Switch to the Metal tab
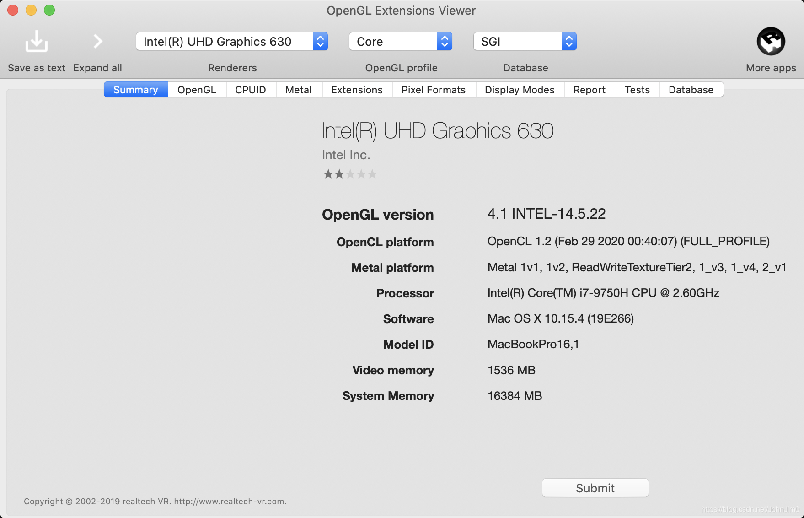Viewport: 804px width, 518px height. point(299,90)
